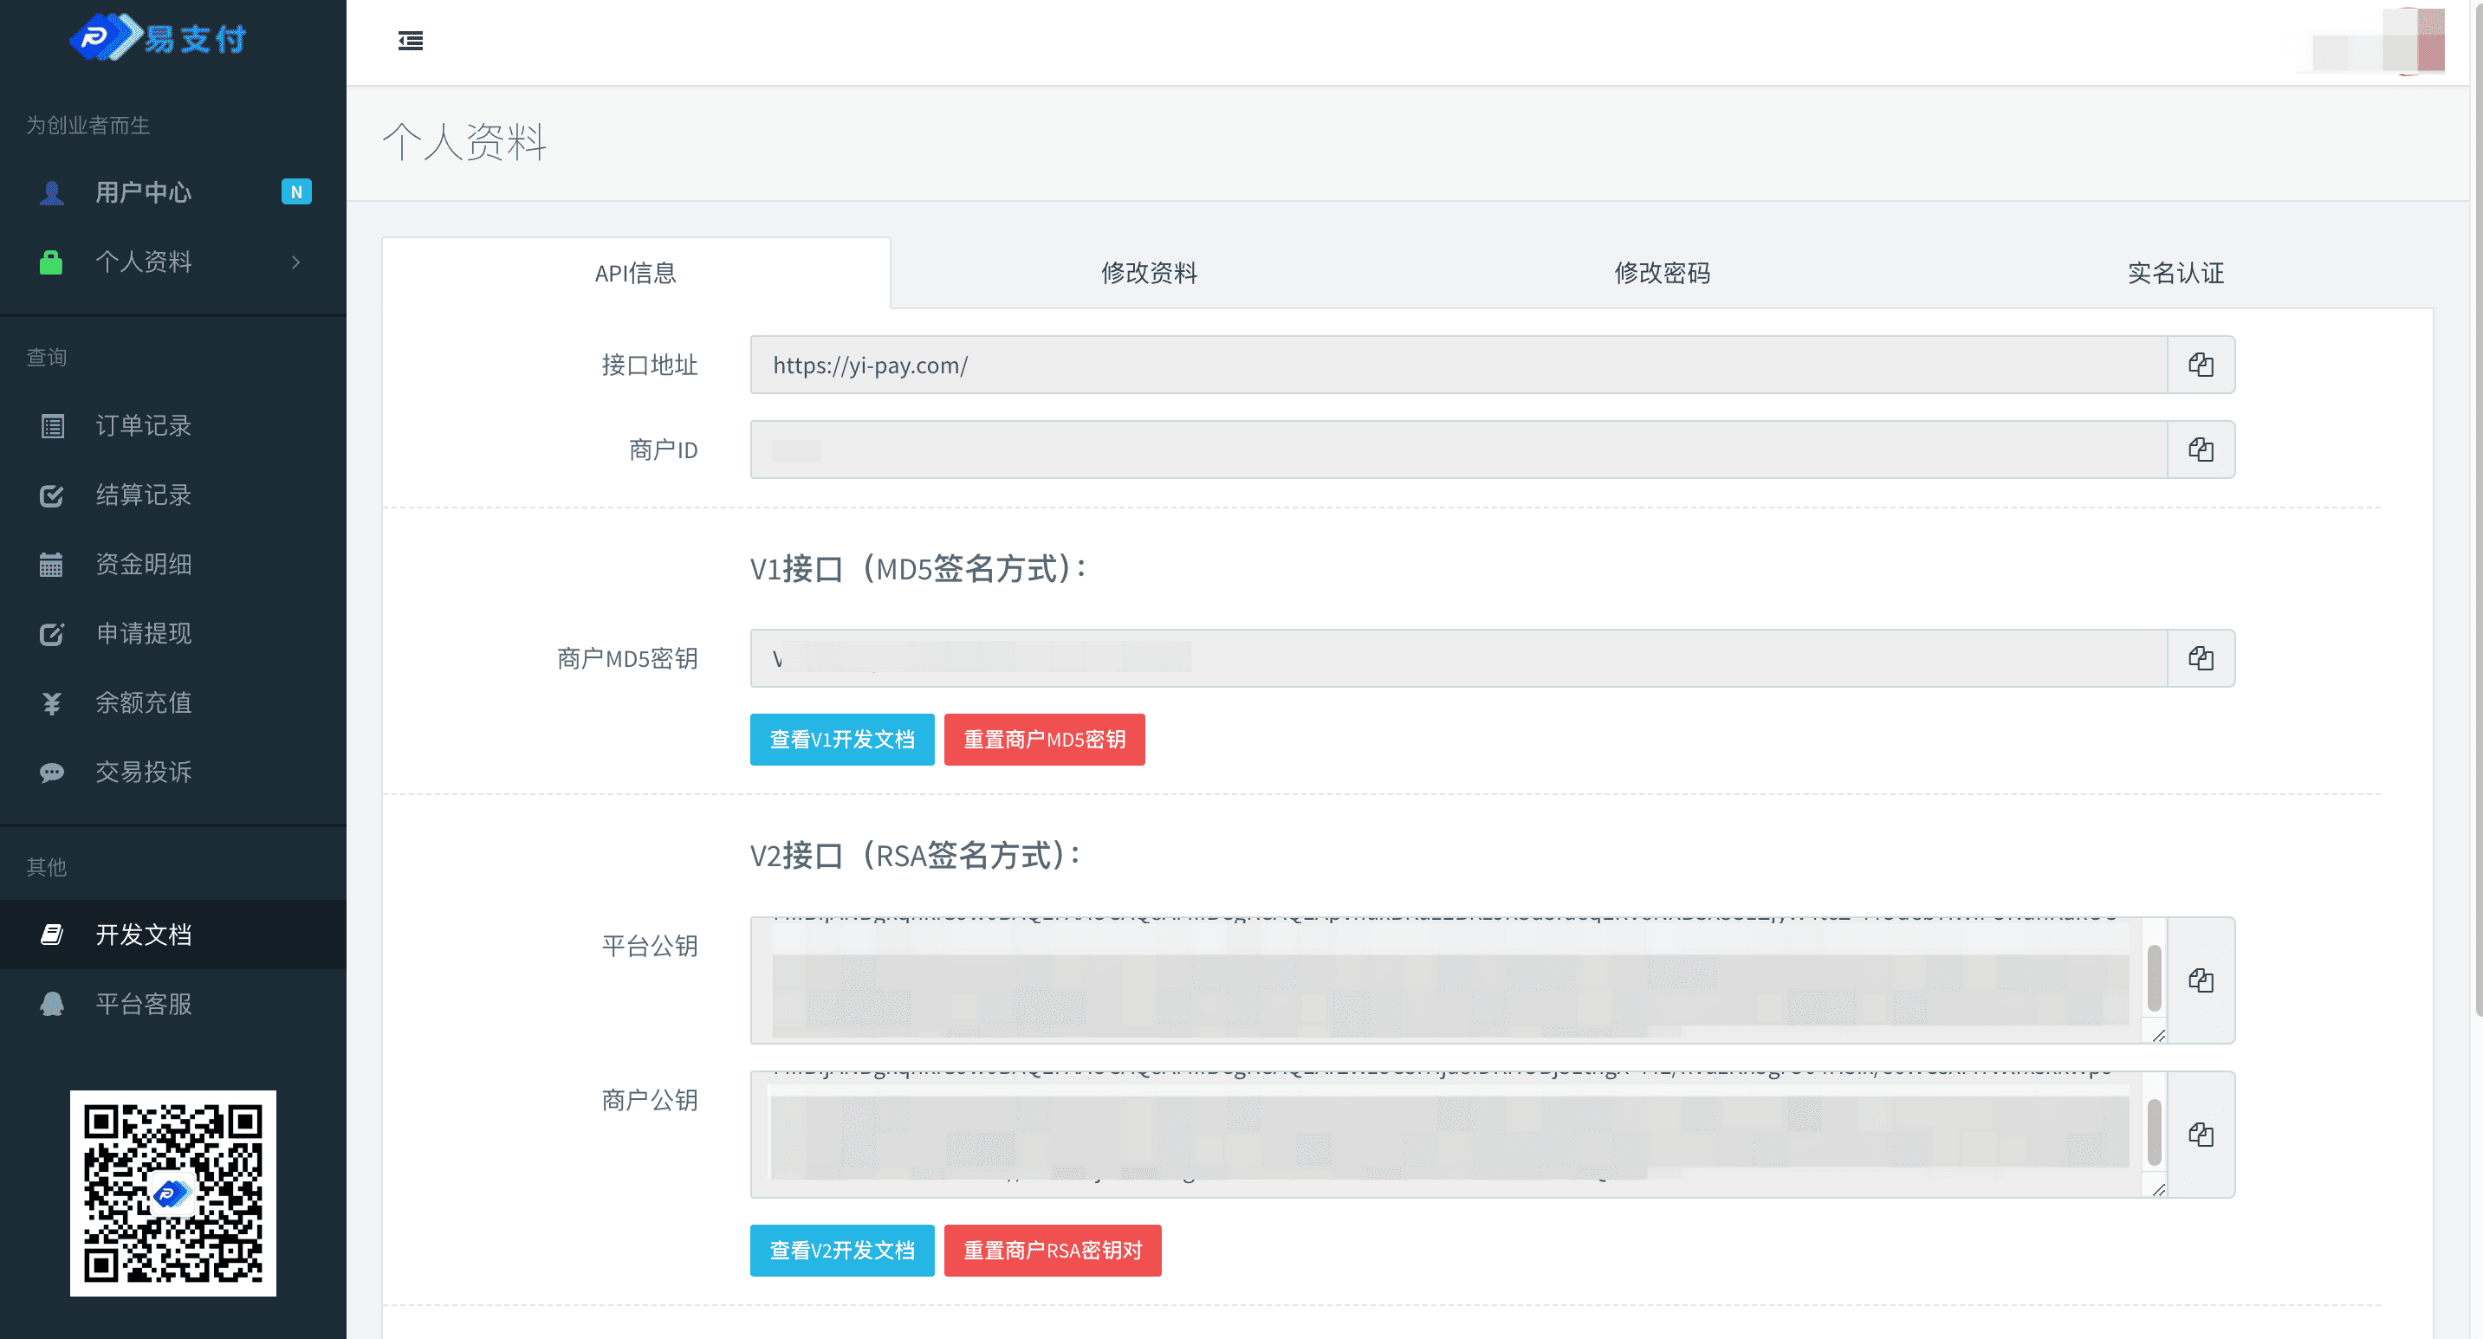The height and width of the screenshot is (1339, 2483).
Task: Click the calendar icon beside 资金明细
Action: (x=51, y=565)
